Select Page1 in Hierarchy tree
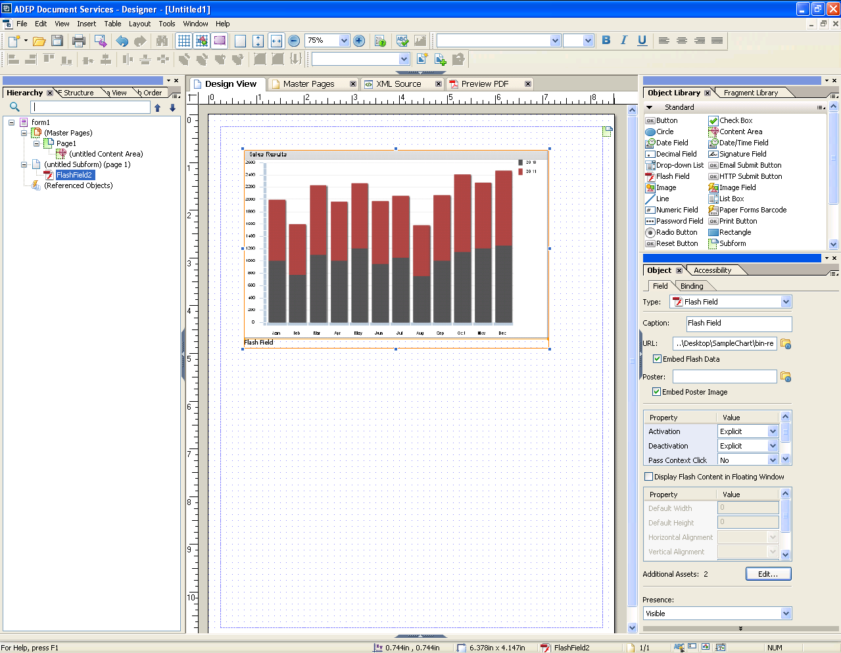This screenshot has height=653, width=841. tap(66, 143)
